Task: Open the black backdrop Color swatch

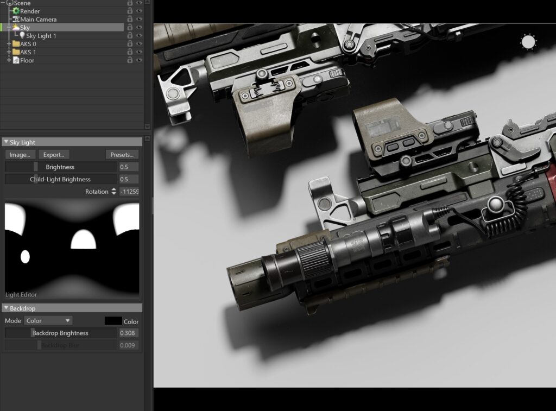Action: 113,321
